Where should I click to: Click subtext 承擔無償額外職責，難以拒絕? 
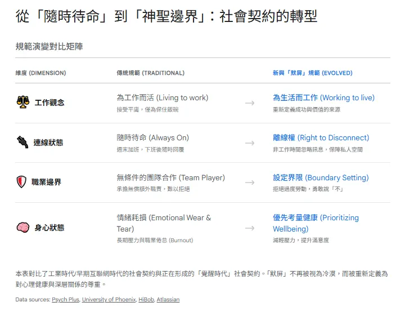click(x=153, y=189)
